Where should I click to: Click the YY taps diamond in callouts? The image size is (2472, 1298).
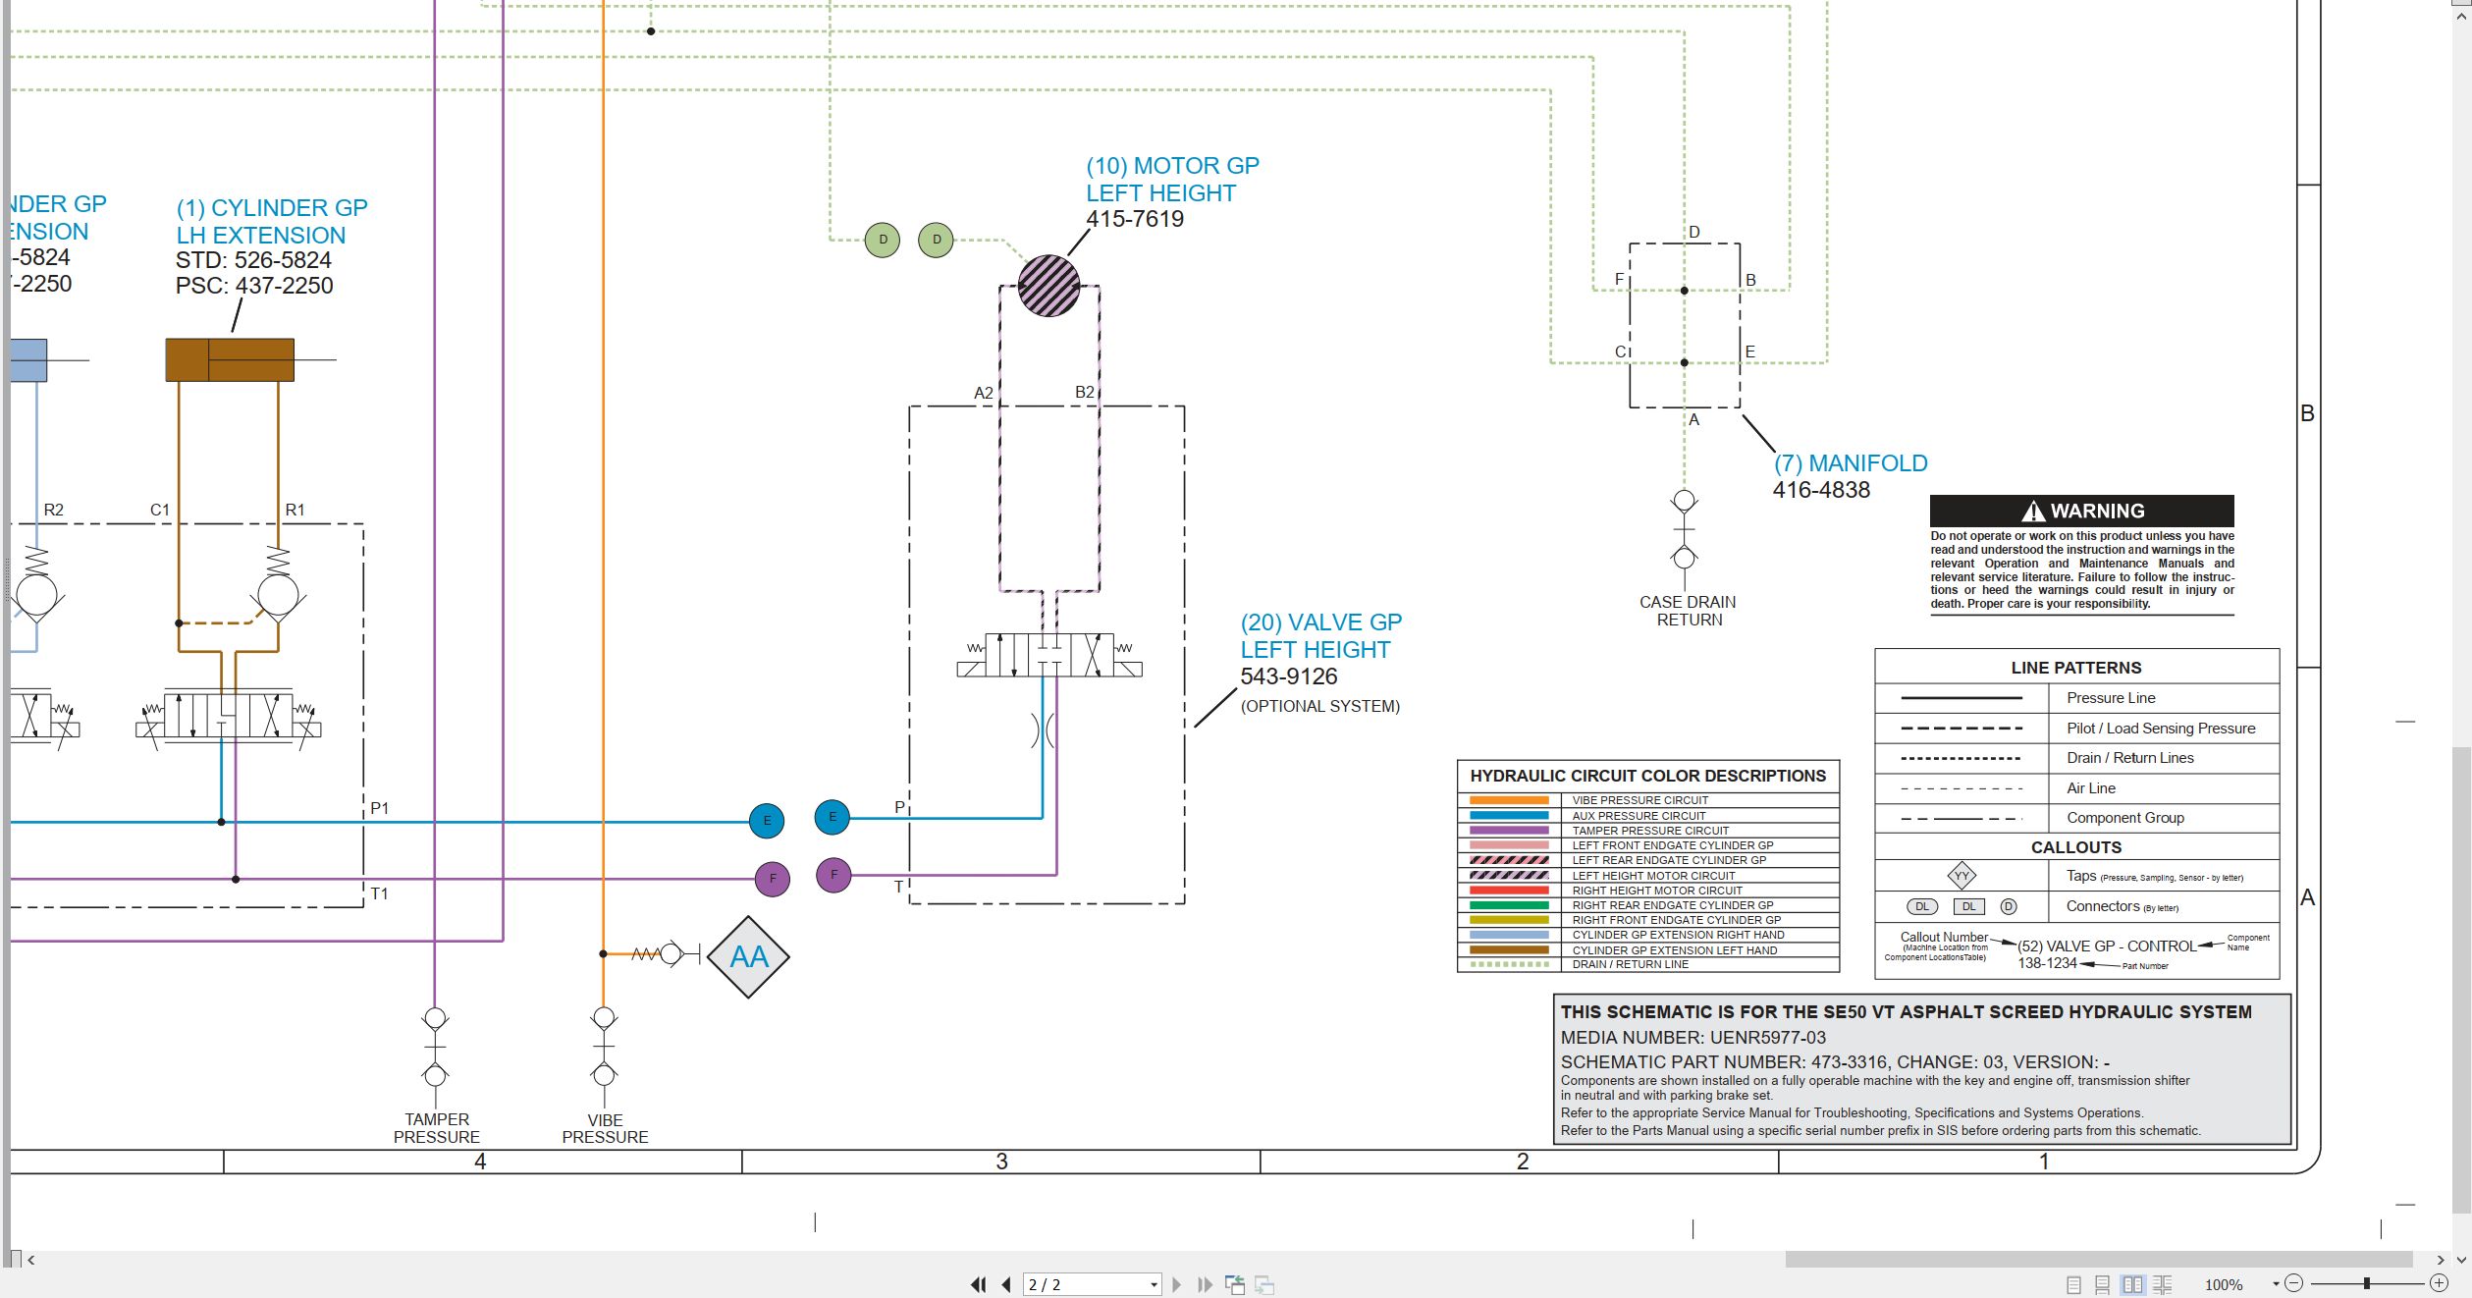click(1961, 876)
